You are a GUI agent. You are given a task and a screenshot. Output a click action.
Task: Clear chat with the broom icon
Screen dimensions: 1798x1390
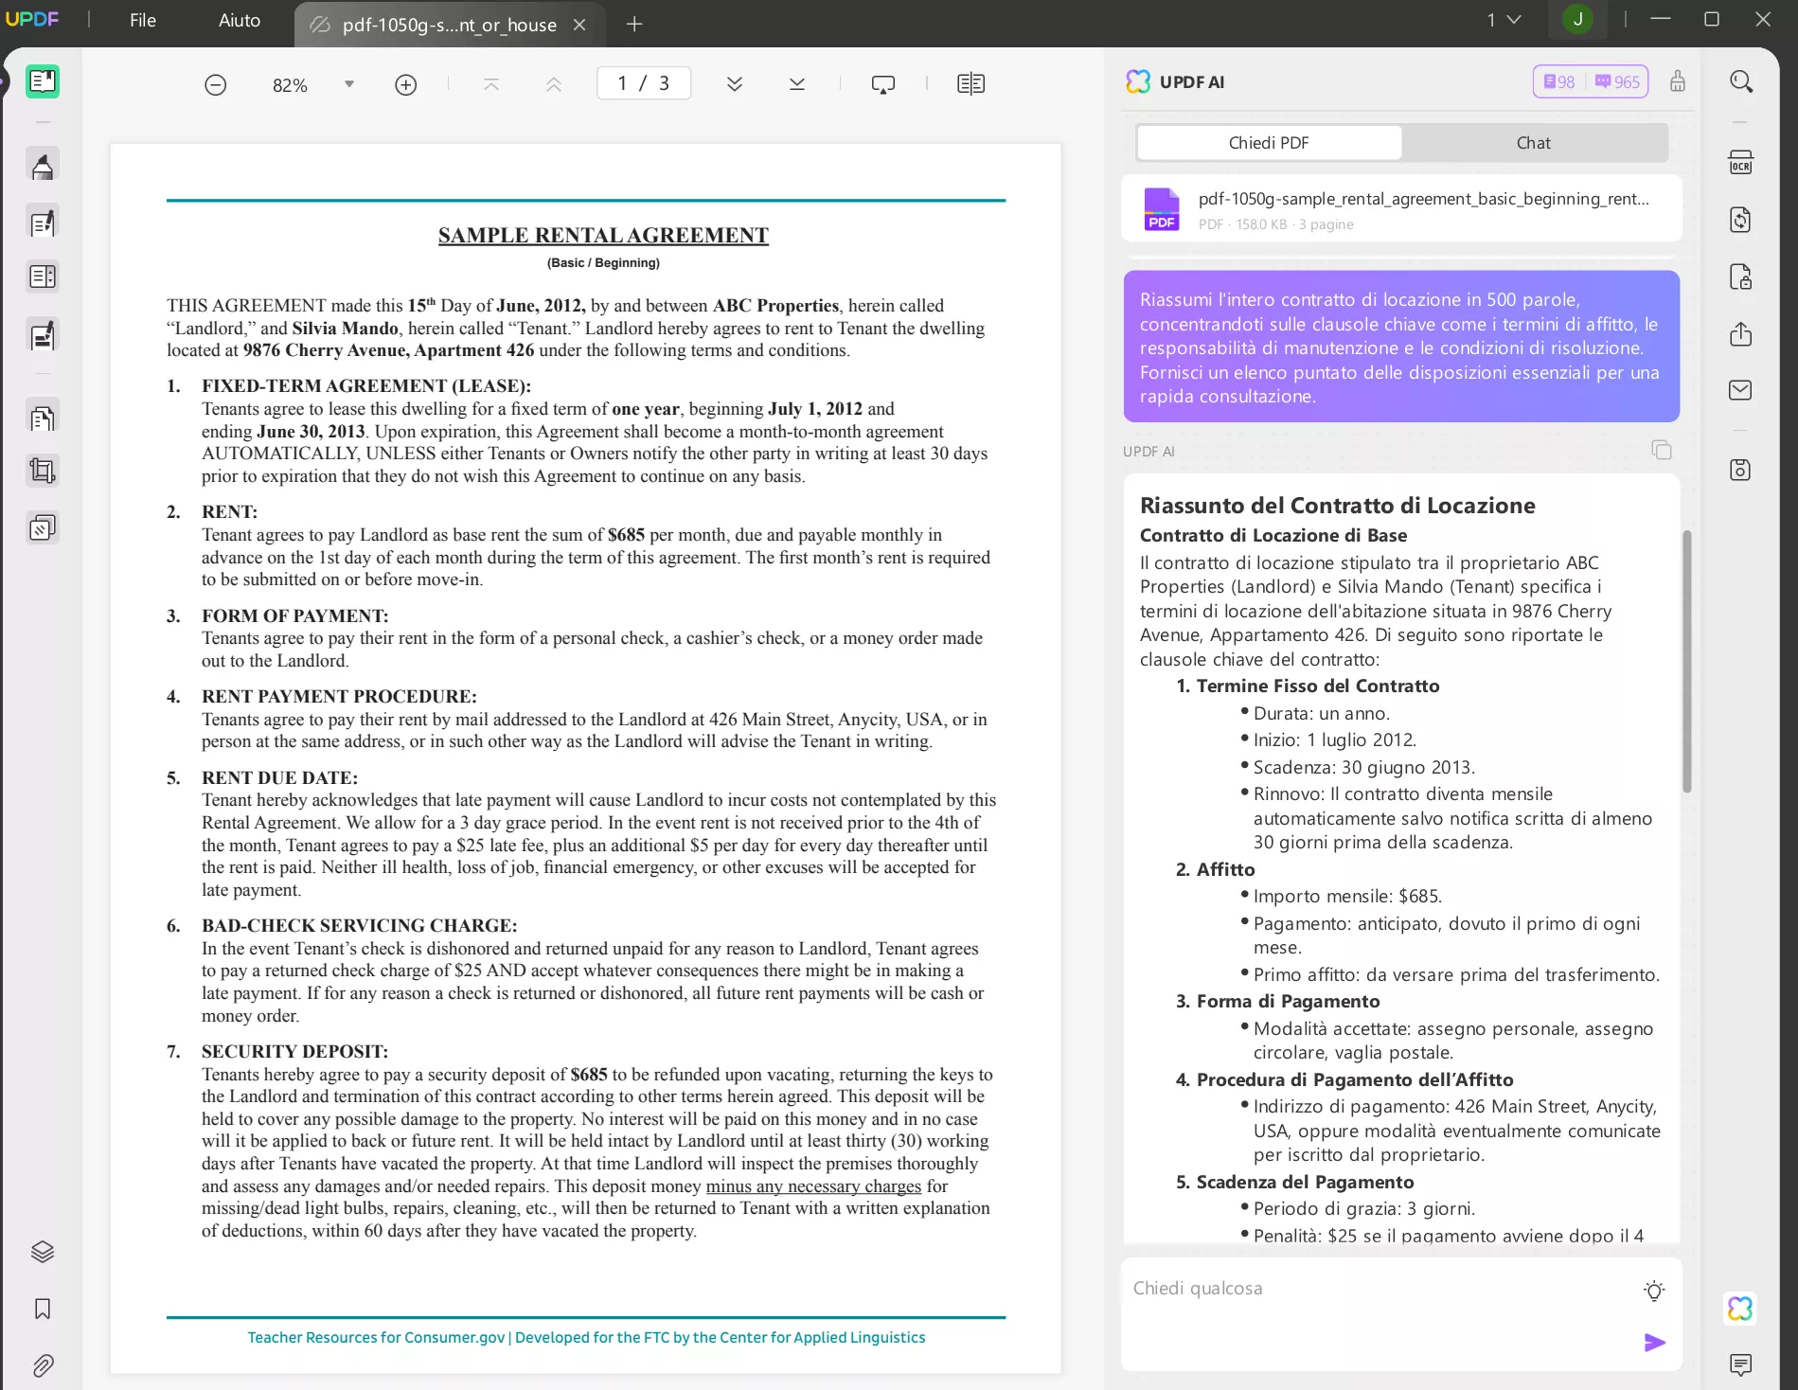1678,81
